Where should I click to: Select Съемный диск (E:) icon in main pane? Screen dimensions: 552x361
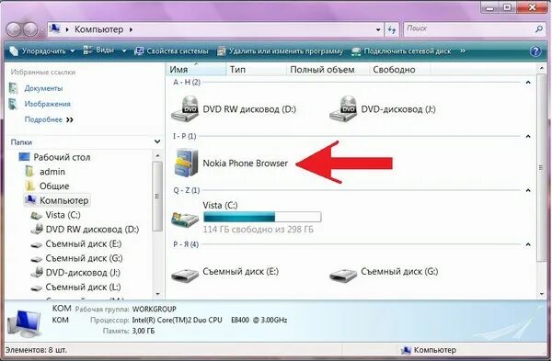point(185,275)
